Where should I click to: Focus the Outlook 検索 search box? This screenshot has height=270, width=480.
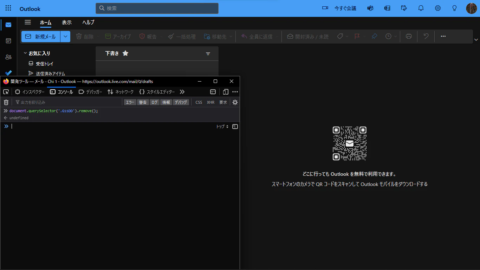(157, 8)
